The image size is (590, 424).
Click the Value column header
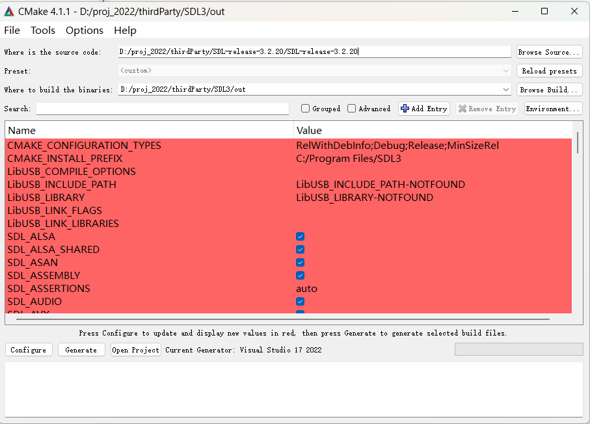(x=433, y=131)
